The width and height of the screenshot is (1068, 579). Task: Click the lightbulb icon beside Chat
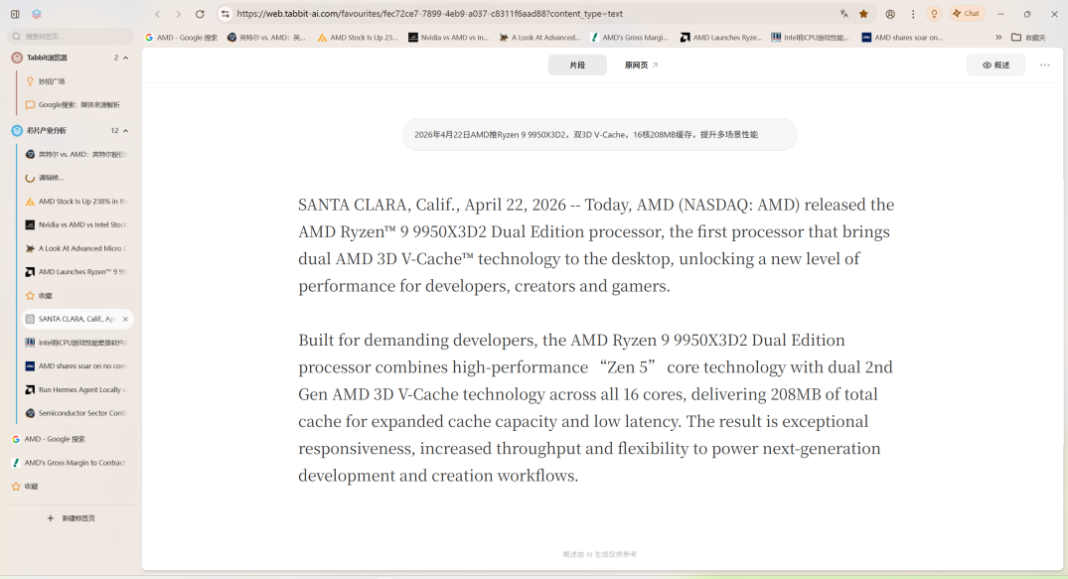click(x=934, y=14)
